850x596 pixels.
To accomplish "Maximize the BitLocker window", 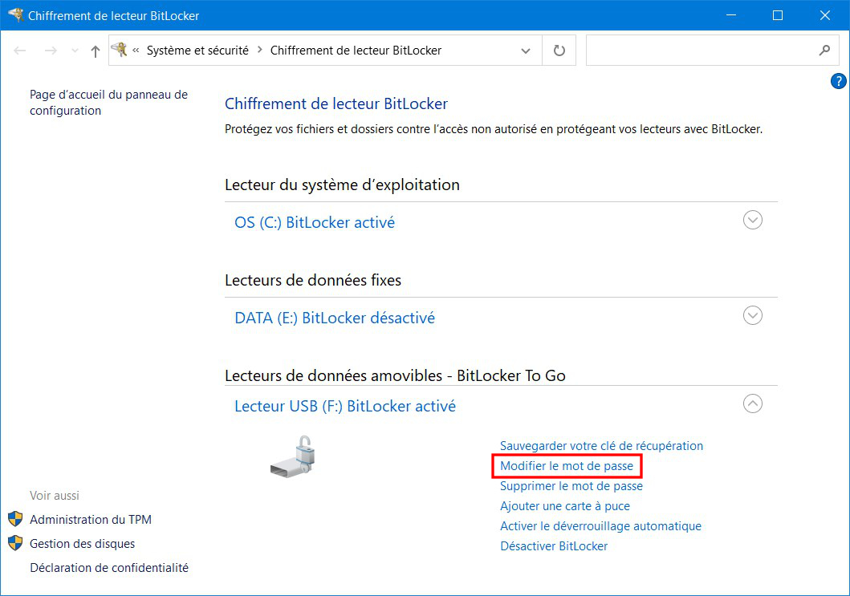I will (777, 15).
